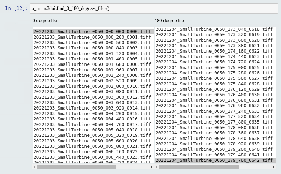The width and height of the screenshot is (281, 174).
Task: Select file ending 003_360_0012.tiff
Action: (92, 97)
